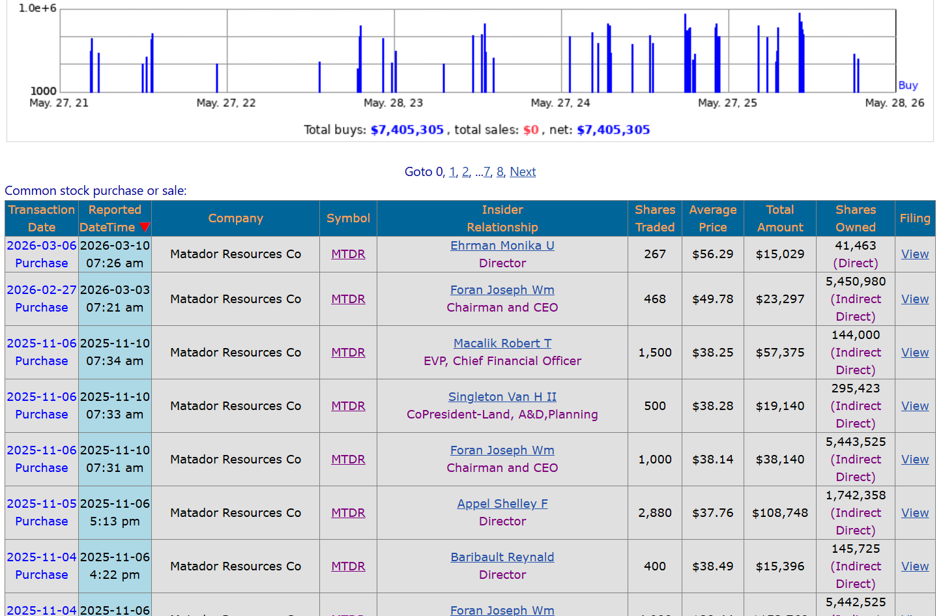Open Foran Joseph Wm link in 2026-02-27 row
This screenshot has width=943, height=616.
click(x=502, y=289)
